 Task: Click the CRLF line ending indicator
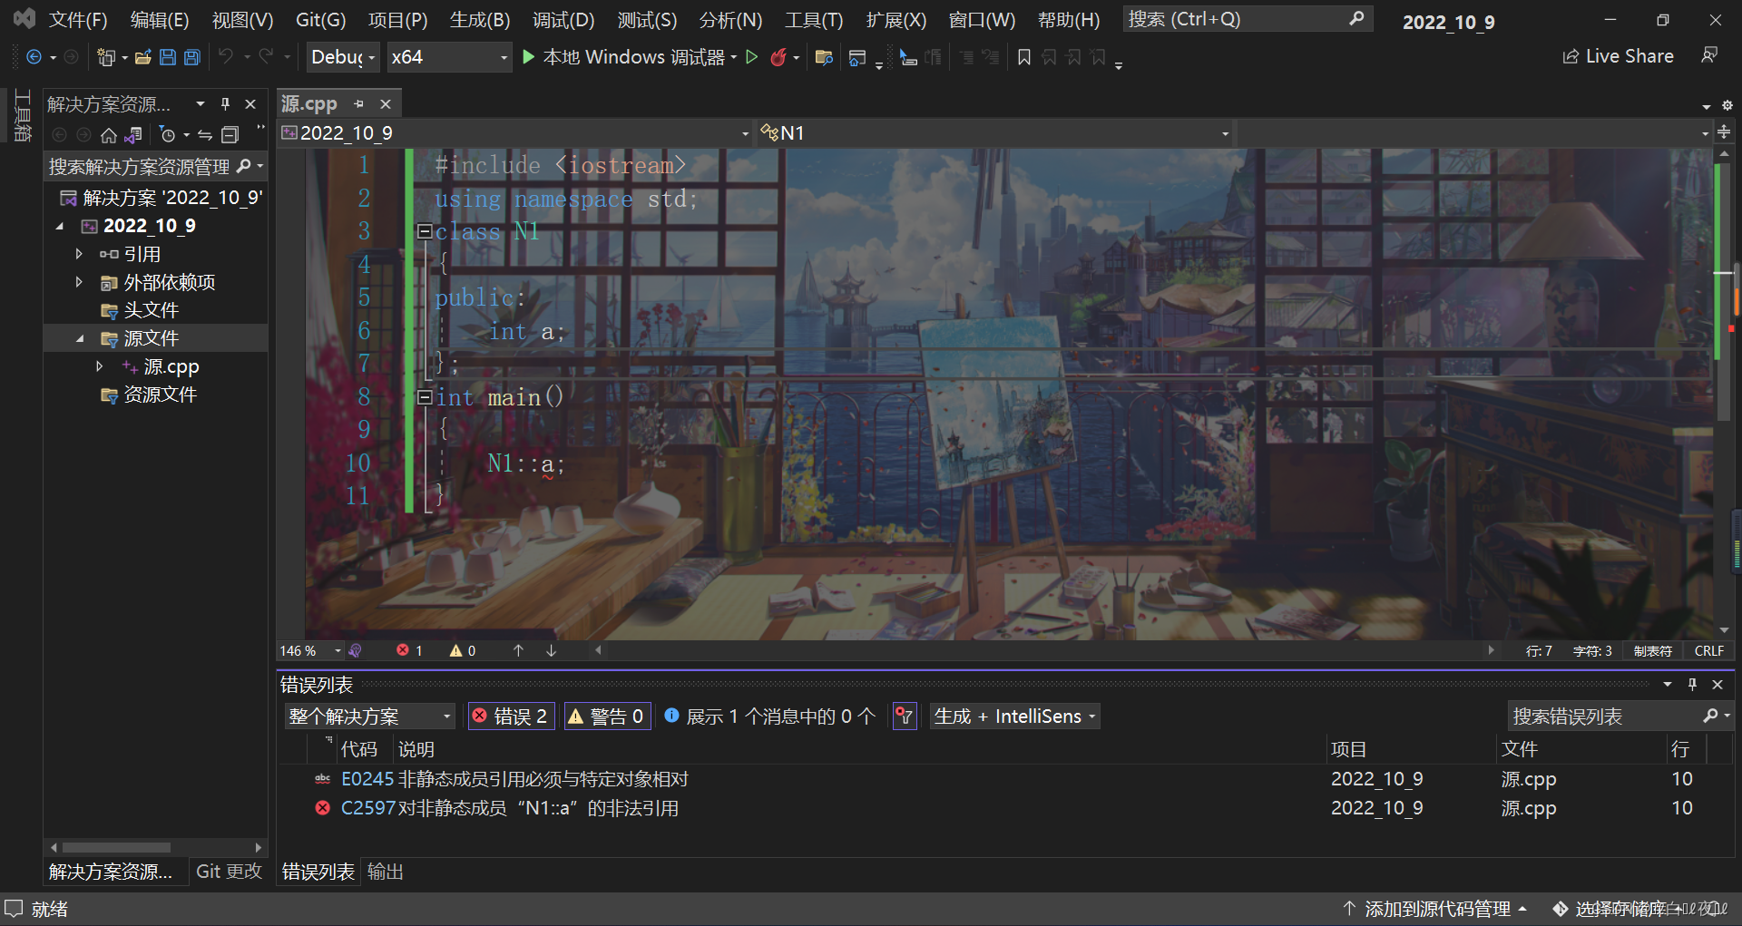click(1708, 651)
